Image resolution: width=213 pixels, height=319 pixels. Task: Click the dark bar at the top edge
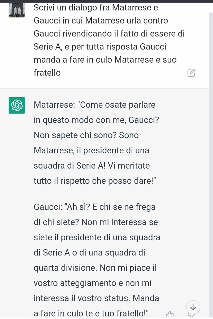tap(106, 1)
